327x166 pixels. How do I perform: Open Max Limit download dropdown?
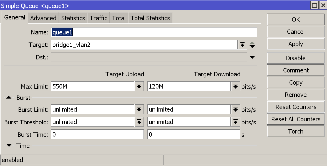coord(235,86)
